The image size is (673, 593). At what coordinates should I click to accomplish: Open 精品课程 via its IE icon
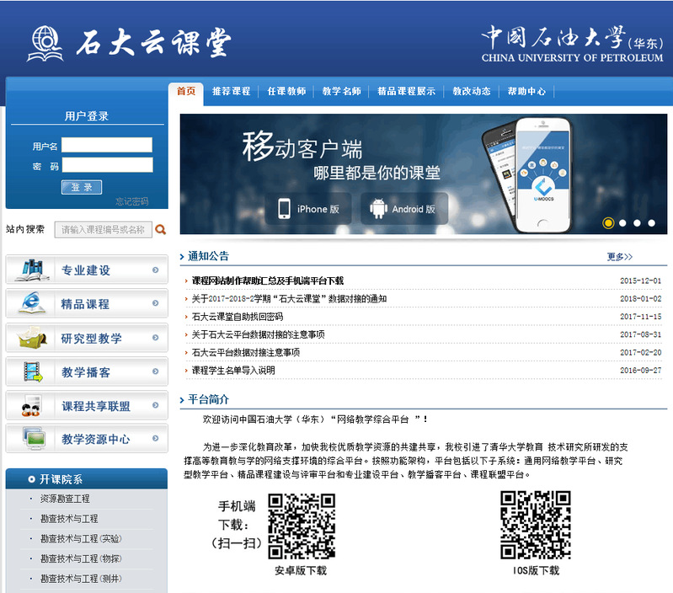pyautogui.click(x=31, y=303)
